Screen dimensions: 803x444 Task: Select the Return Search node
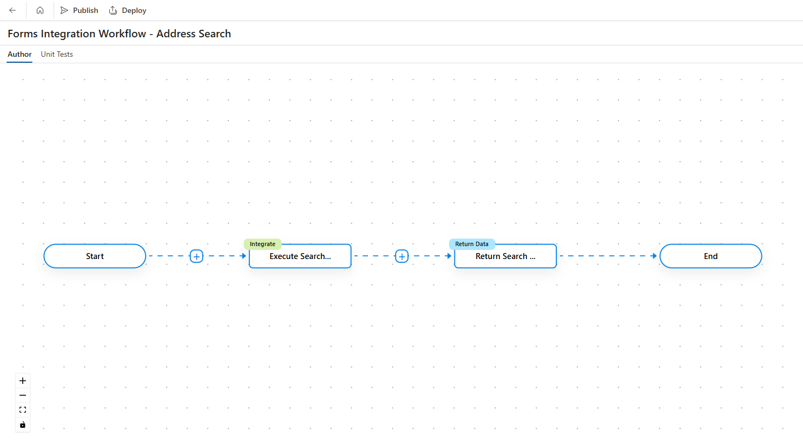tap(505, 257)
